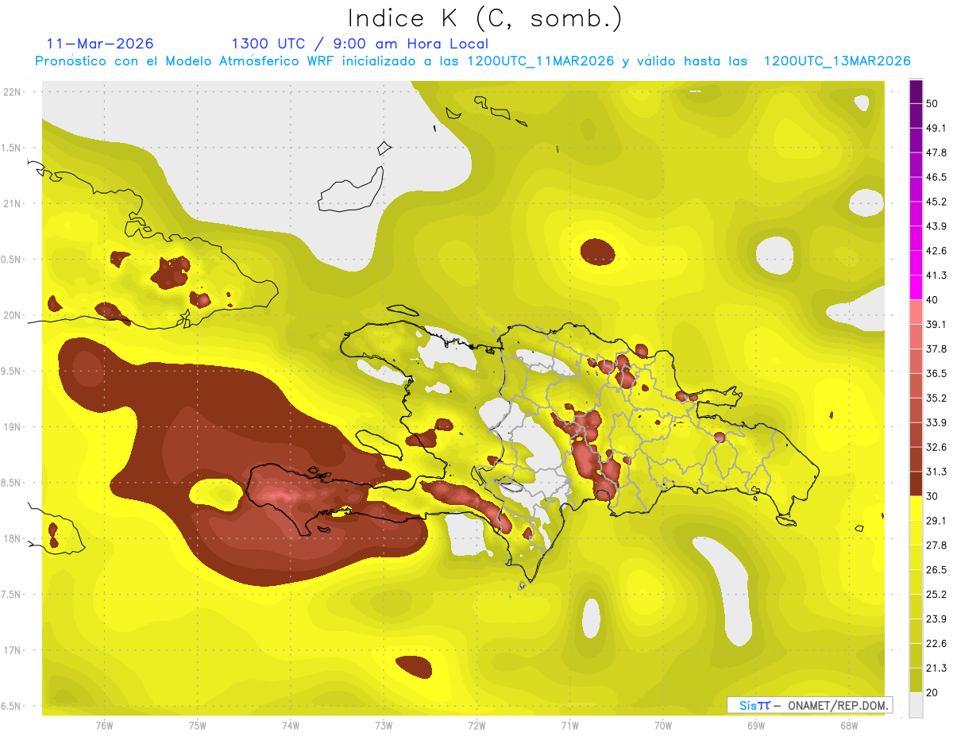Pick the magenta colorbar swatch between 40 and 41.3
Screen dimensions: 953x736
(916, 287)
